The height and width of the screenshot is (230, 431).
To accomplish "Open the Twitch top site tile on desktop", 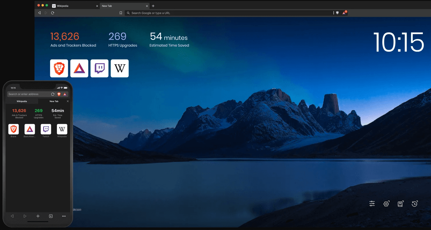I will (x=99, y=68).
